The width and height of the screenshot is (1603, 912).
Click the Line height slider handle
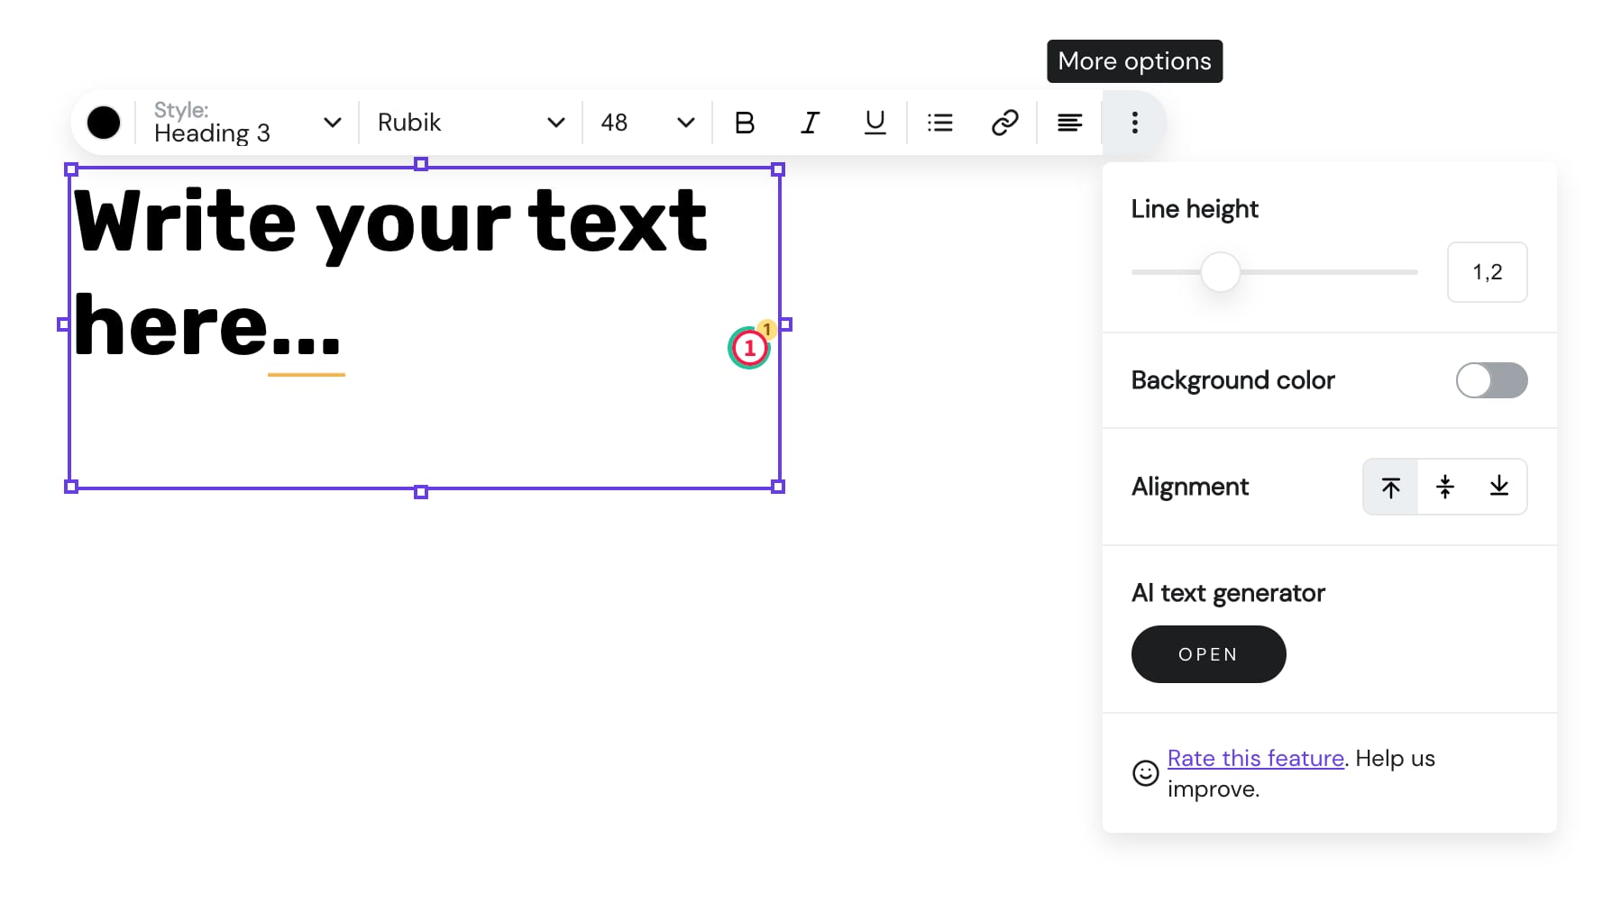click(1220, 272)
